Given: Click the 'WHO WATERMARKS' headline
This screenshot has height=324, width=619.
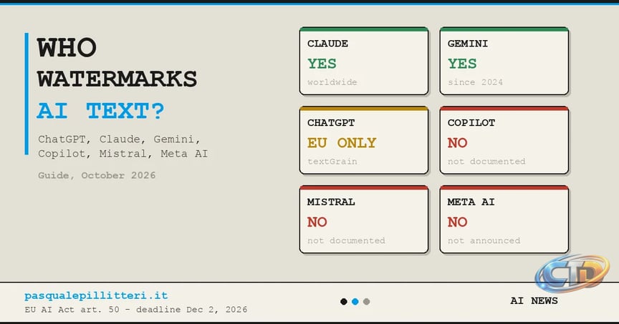Looking at the screenshot, I should click(x=117, y=63).
